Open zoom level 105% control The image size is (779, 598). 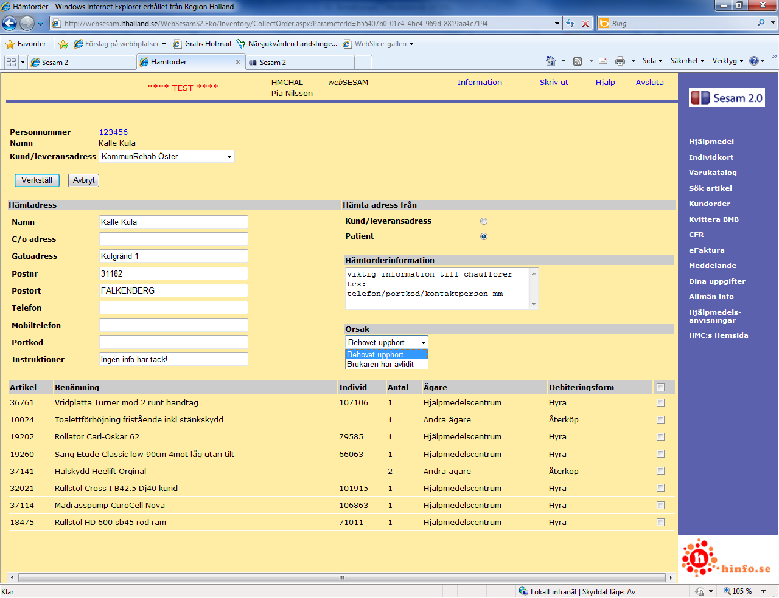[745, 591]
